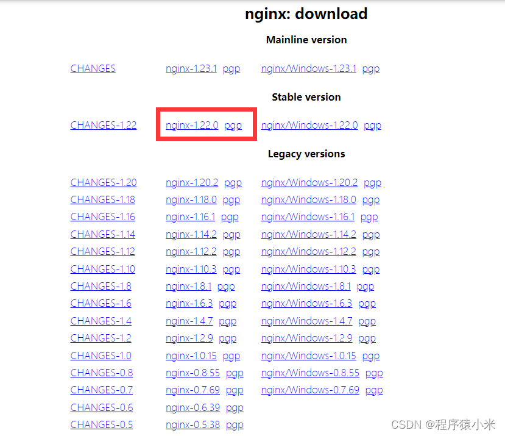
Task: Download nginx-1.12.2 source
Action: (x=191, y=251)
